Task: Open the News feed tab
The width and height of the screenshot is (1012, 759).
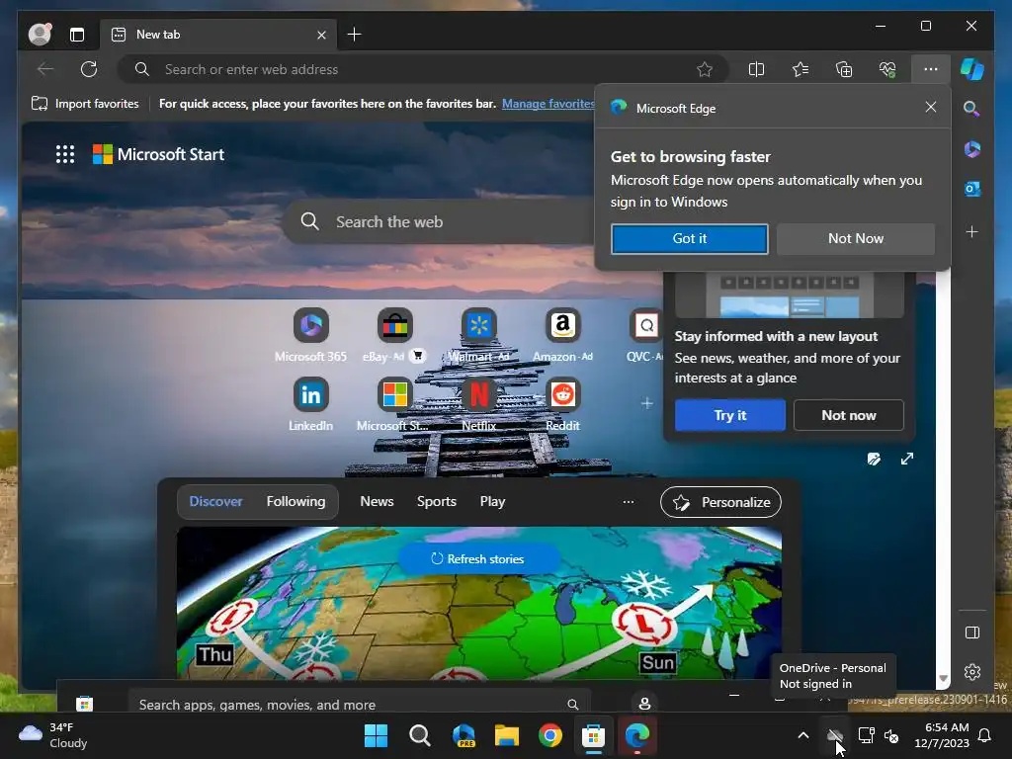Action: tap(377, 501)
